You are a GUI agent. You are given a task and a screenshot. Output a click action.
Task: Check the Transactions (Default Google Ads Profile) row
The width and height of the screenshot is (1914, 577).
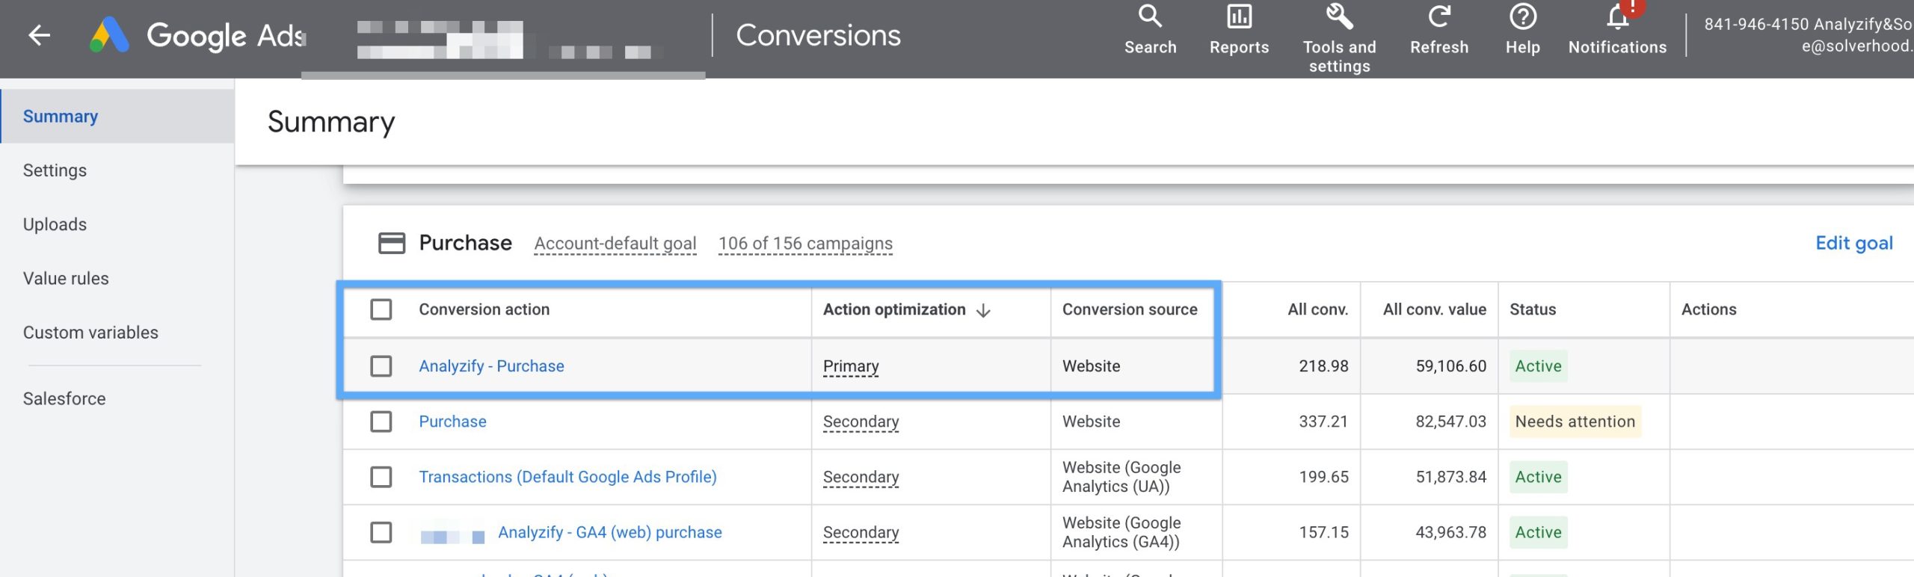[x=381, y=477]
